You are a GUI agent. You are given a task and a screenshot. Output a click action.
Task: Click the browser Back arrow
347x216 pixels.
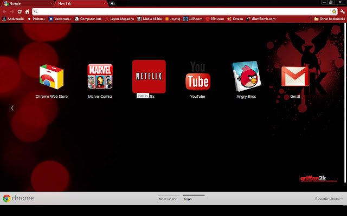pos(4,11)
